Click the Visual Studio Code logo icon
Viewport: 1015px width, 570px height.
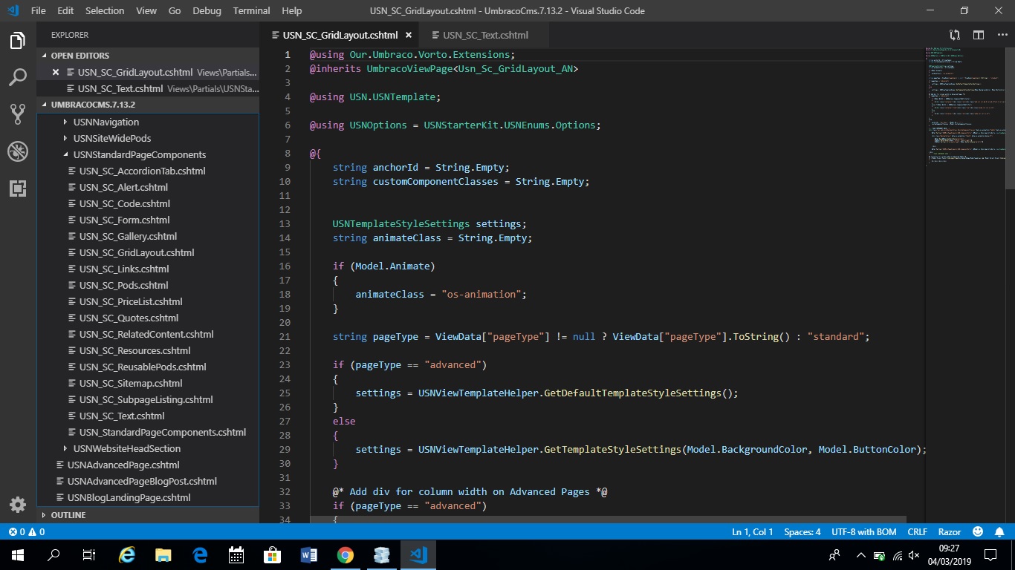pos(13,10)
